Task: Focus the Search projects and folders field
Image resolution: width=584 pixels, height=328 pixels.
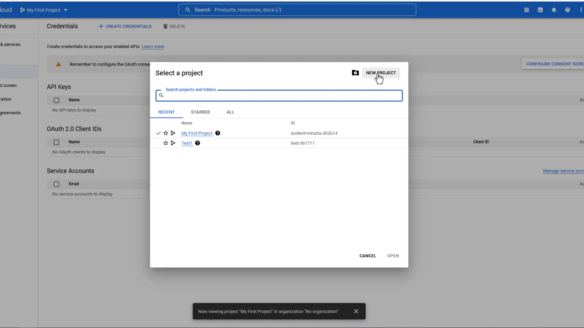Action: (x=279, y=96)
